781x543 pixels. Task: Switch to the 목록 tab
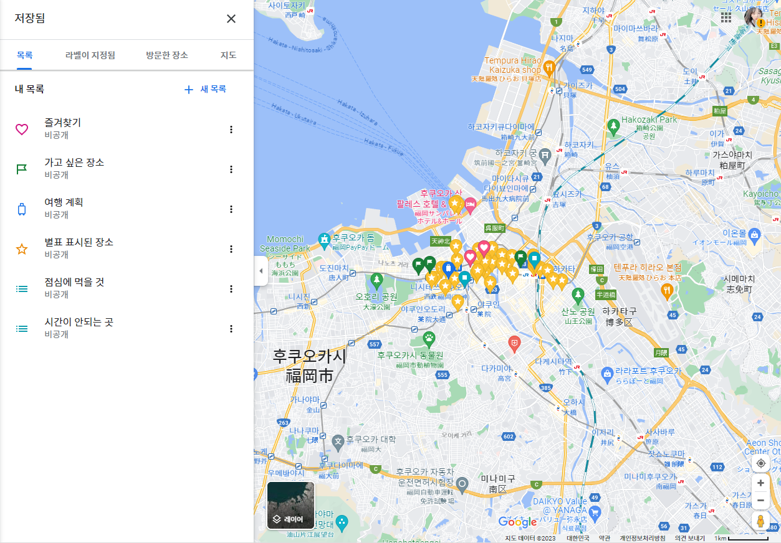tap(24, 55)
